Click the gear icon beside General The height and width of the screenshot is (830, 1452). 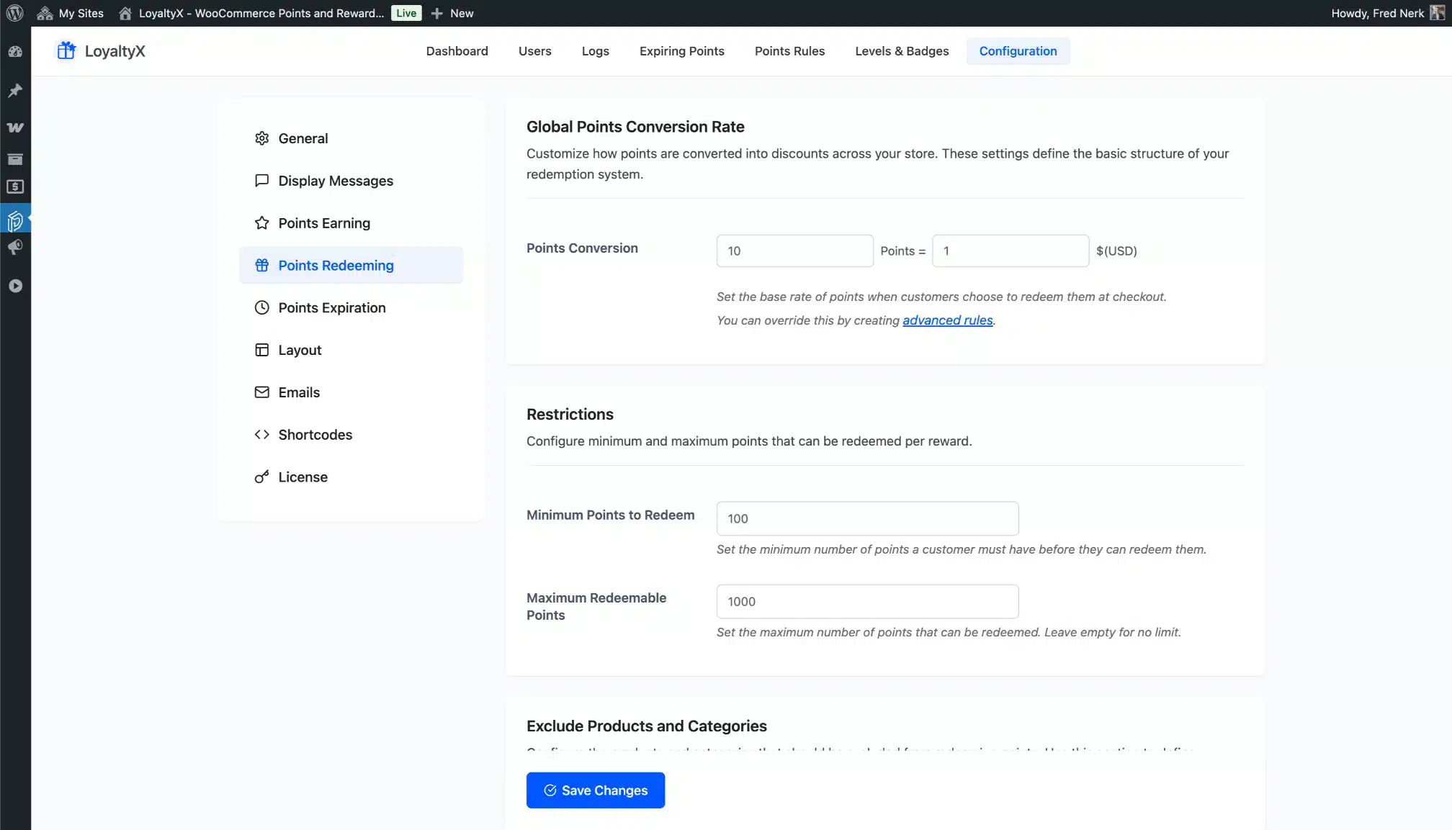tap(262, 138)
